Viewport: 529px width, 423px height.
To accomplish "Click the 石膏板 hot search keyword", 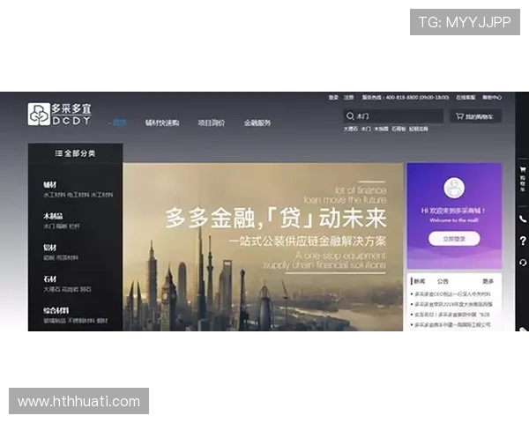I will (399, 129).
